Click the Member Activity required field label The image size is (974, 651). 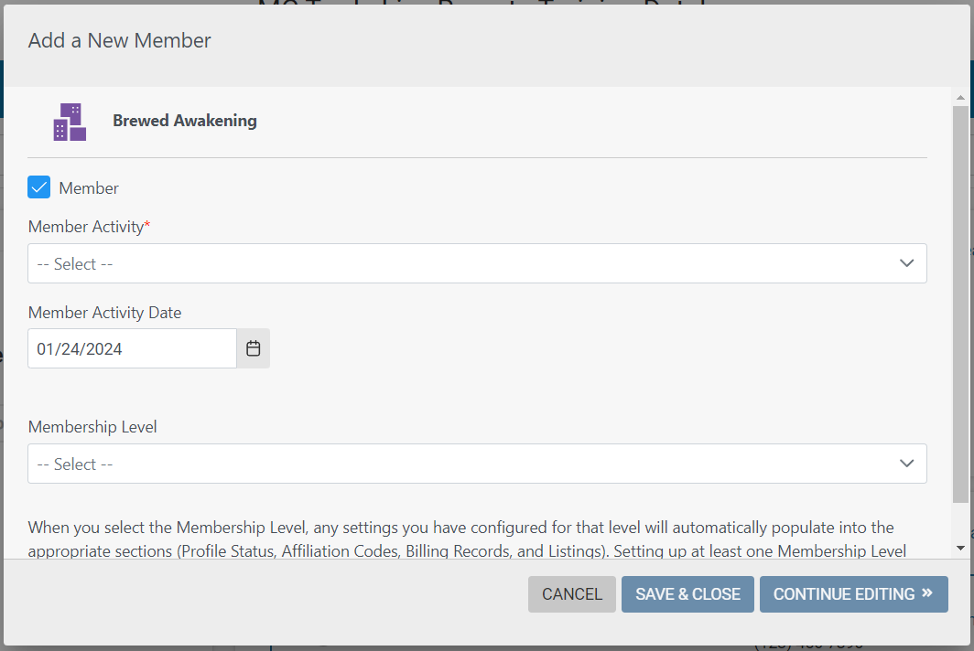(89, 227)
